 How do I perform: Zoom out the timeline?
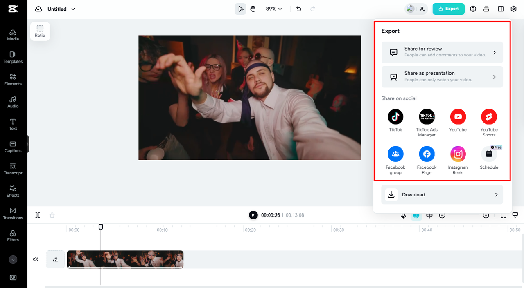442,215
